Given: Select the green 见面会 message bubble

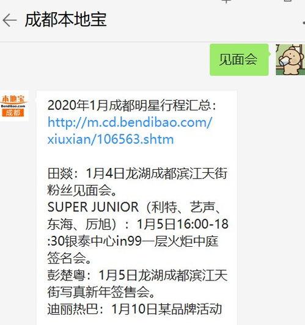Looking at the screenshot, I should (x=239, y=60).
